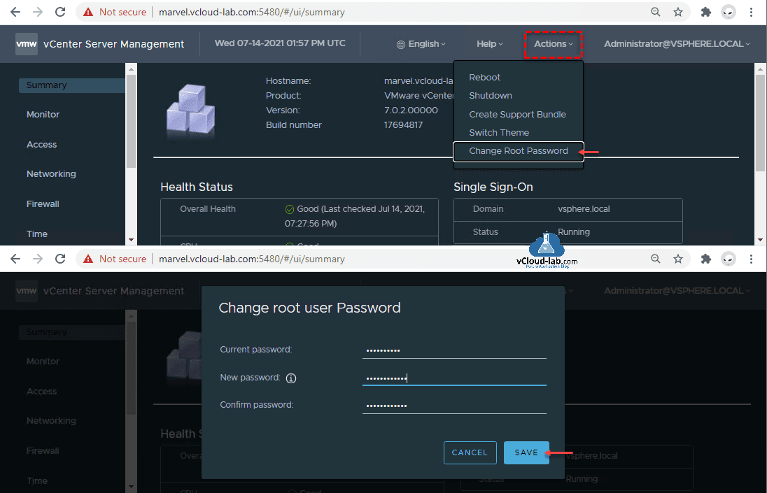The height and width of the screenshot is (493, 767).
Task: Open Access in the top window sidebar
Action: coord(41,145)
